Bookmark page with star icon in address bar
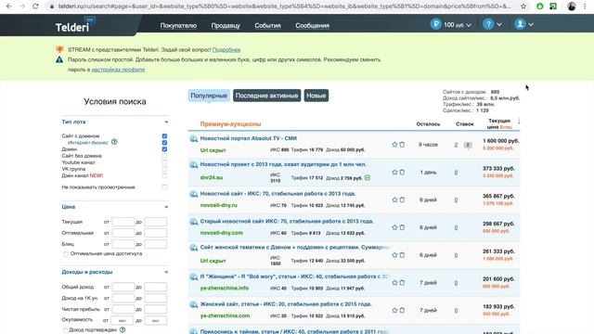 pyautogui.click(x=523, y=6)
